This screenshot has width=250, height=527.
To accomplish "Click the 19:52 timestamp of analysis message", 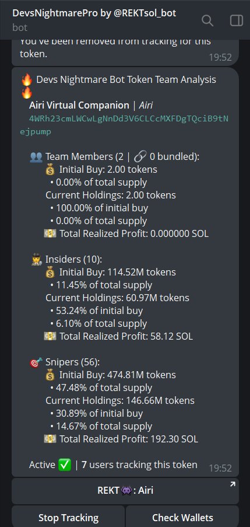I will point(220,468).
